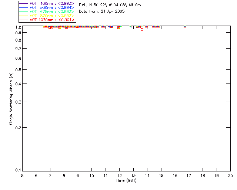Click the AOT 400nm legend entry
Viewport: 237px width, 190px height.
(47, 3)
